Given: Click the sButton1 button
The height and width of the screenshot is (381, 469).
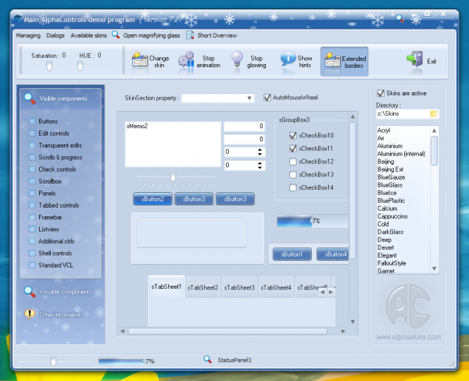Looking at the screenshot, I should pyautogui.click(x=292, y=255).
